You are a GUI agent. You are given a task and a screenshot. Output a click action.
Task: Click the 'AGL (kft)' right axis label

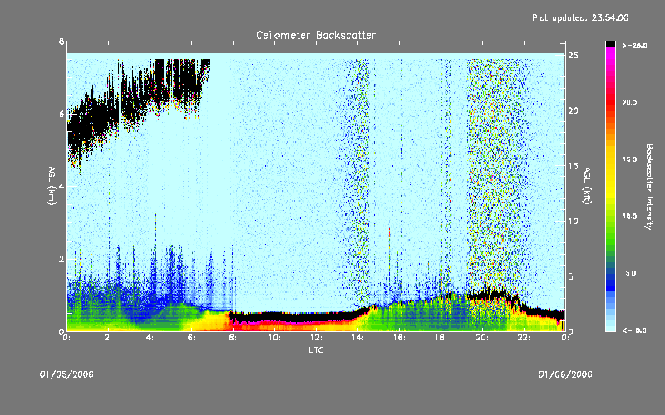pos(587,186)
